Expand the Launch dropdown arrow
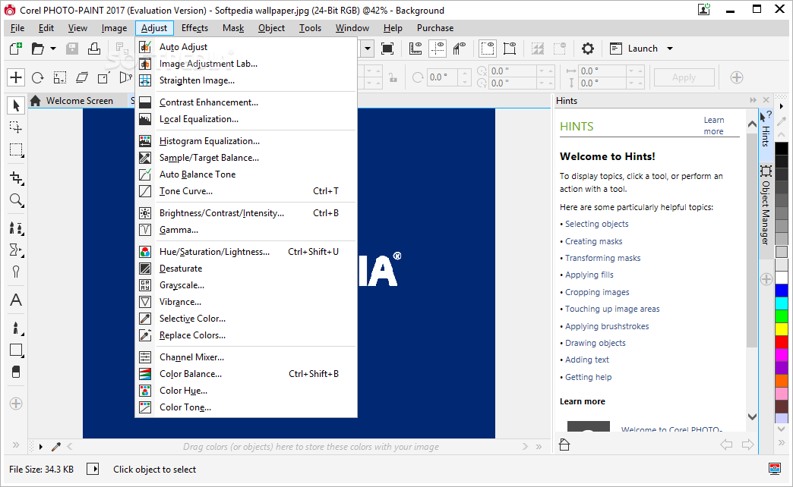The height and width of the screenshot is (487, 793). tap(670, 49)
